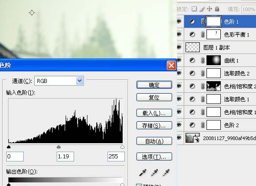
Task: Click the mask link icon of 色彩平衡 1
Action: click(x=202, y=34)
